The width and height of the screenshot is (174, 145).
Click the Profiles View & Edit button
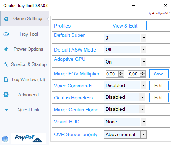pyautogui.click(x=125, y=26)
